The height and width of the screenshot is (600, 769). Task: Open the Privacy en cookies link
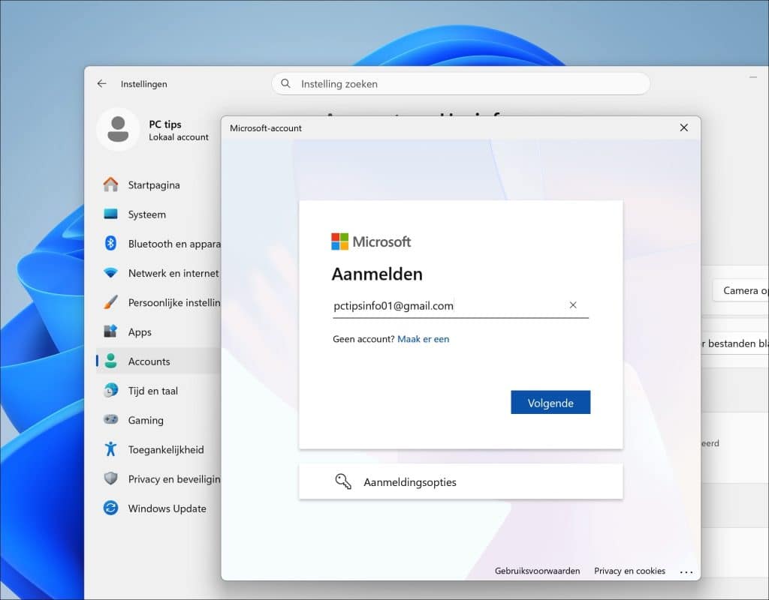[x=630, y=571]
